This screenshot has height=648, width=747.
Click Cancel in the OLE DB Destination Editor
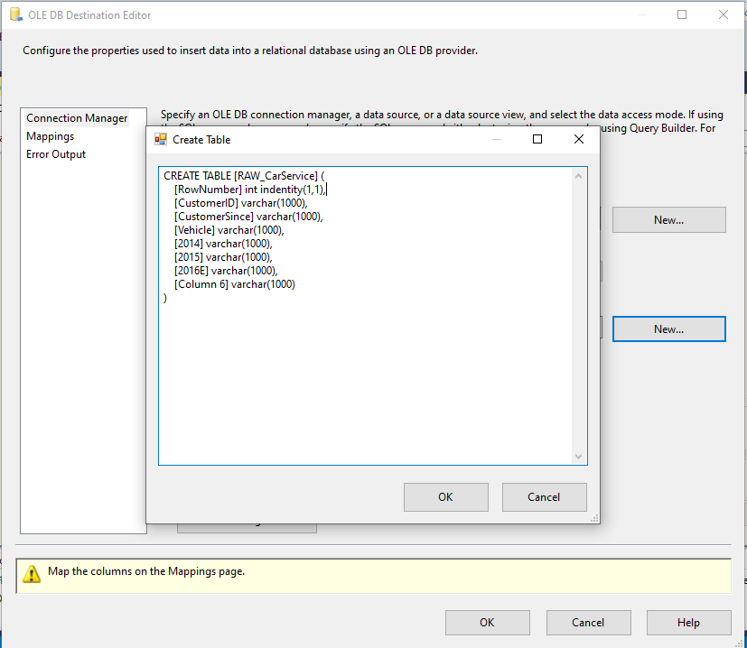pos(588,623)
